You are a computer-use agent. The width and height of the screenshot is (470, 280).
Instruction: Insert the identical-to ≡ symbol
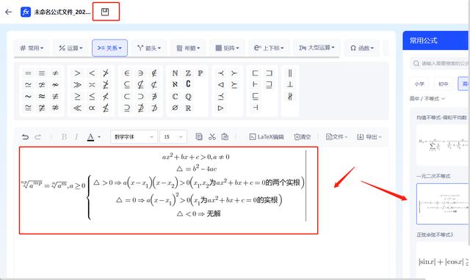42,73
